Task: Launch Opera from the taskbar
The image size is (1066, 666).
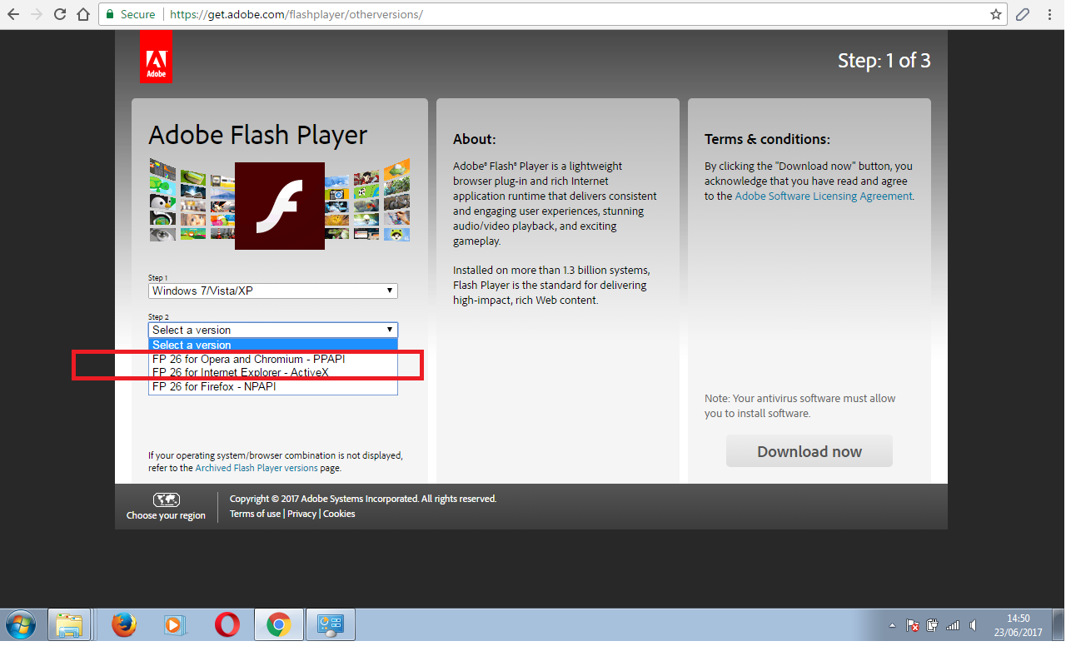Action: pyautogui.click(x=227, y=624)
